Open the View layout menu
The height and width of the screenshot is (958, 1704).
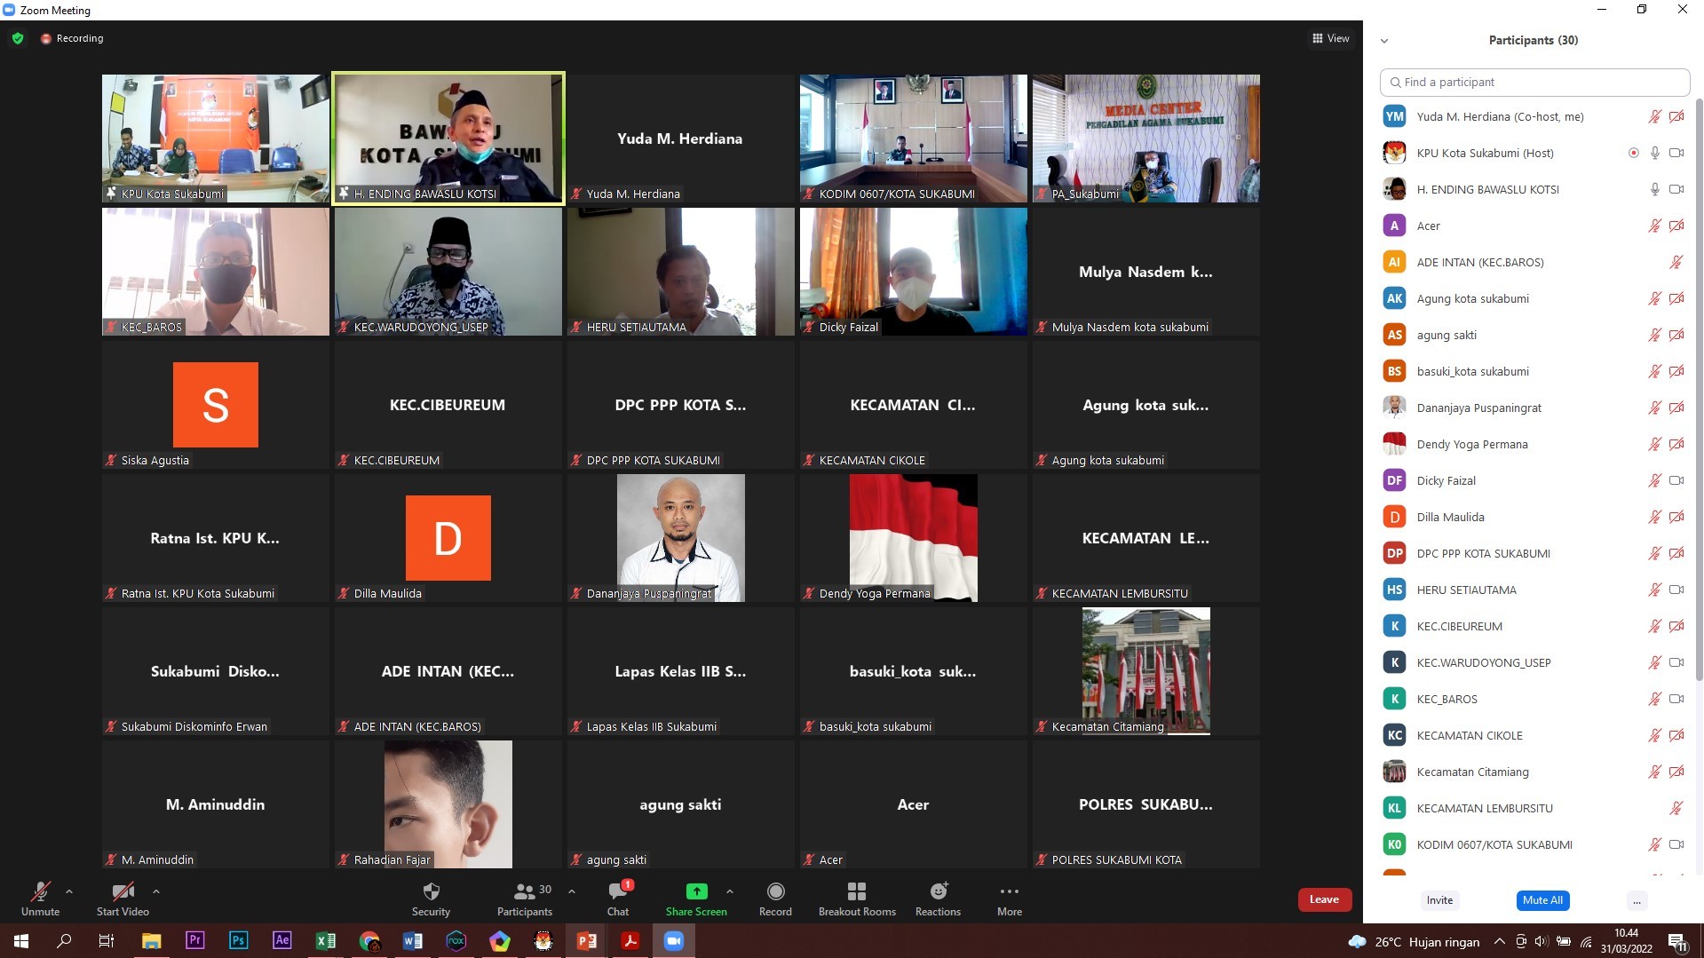click(x=1330, y=38)
